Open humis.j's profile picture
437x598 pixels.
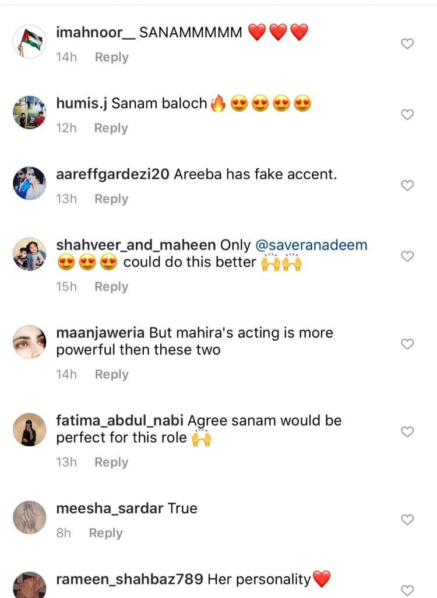pos(30,112)
